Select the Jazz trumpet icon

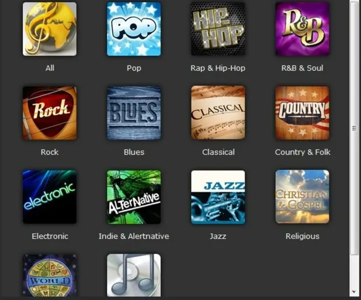218,197
